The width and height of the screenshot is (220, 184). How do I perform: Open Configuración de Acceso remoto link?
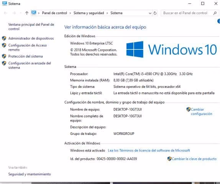[x=28, y=48]
